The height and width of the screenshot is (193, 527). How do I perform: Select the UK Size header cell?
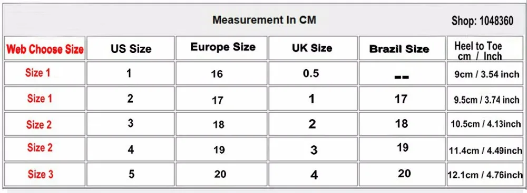tap(313, 48)
